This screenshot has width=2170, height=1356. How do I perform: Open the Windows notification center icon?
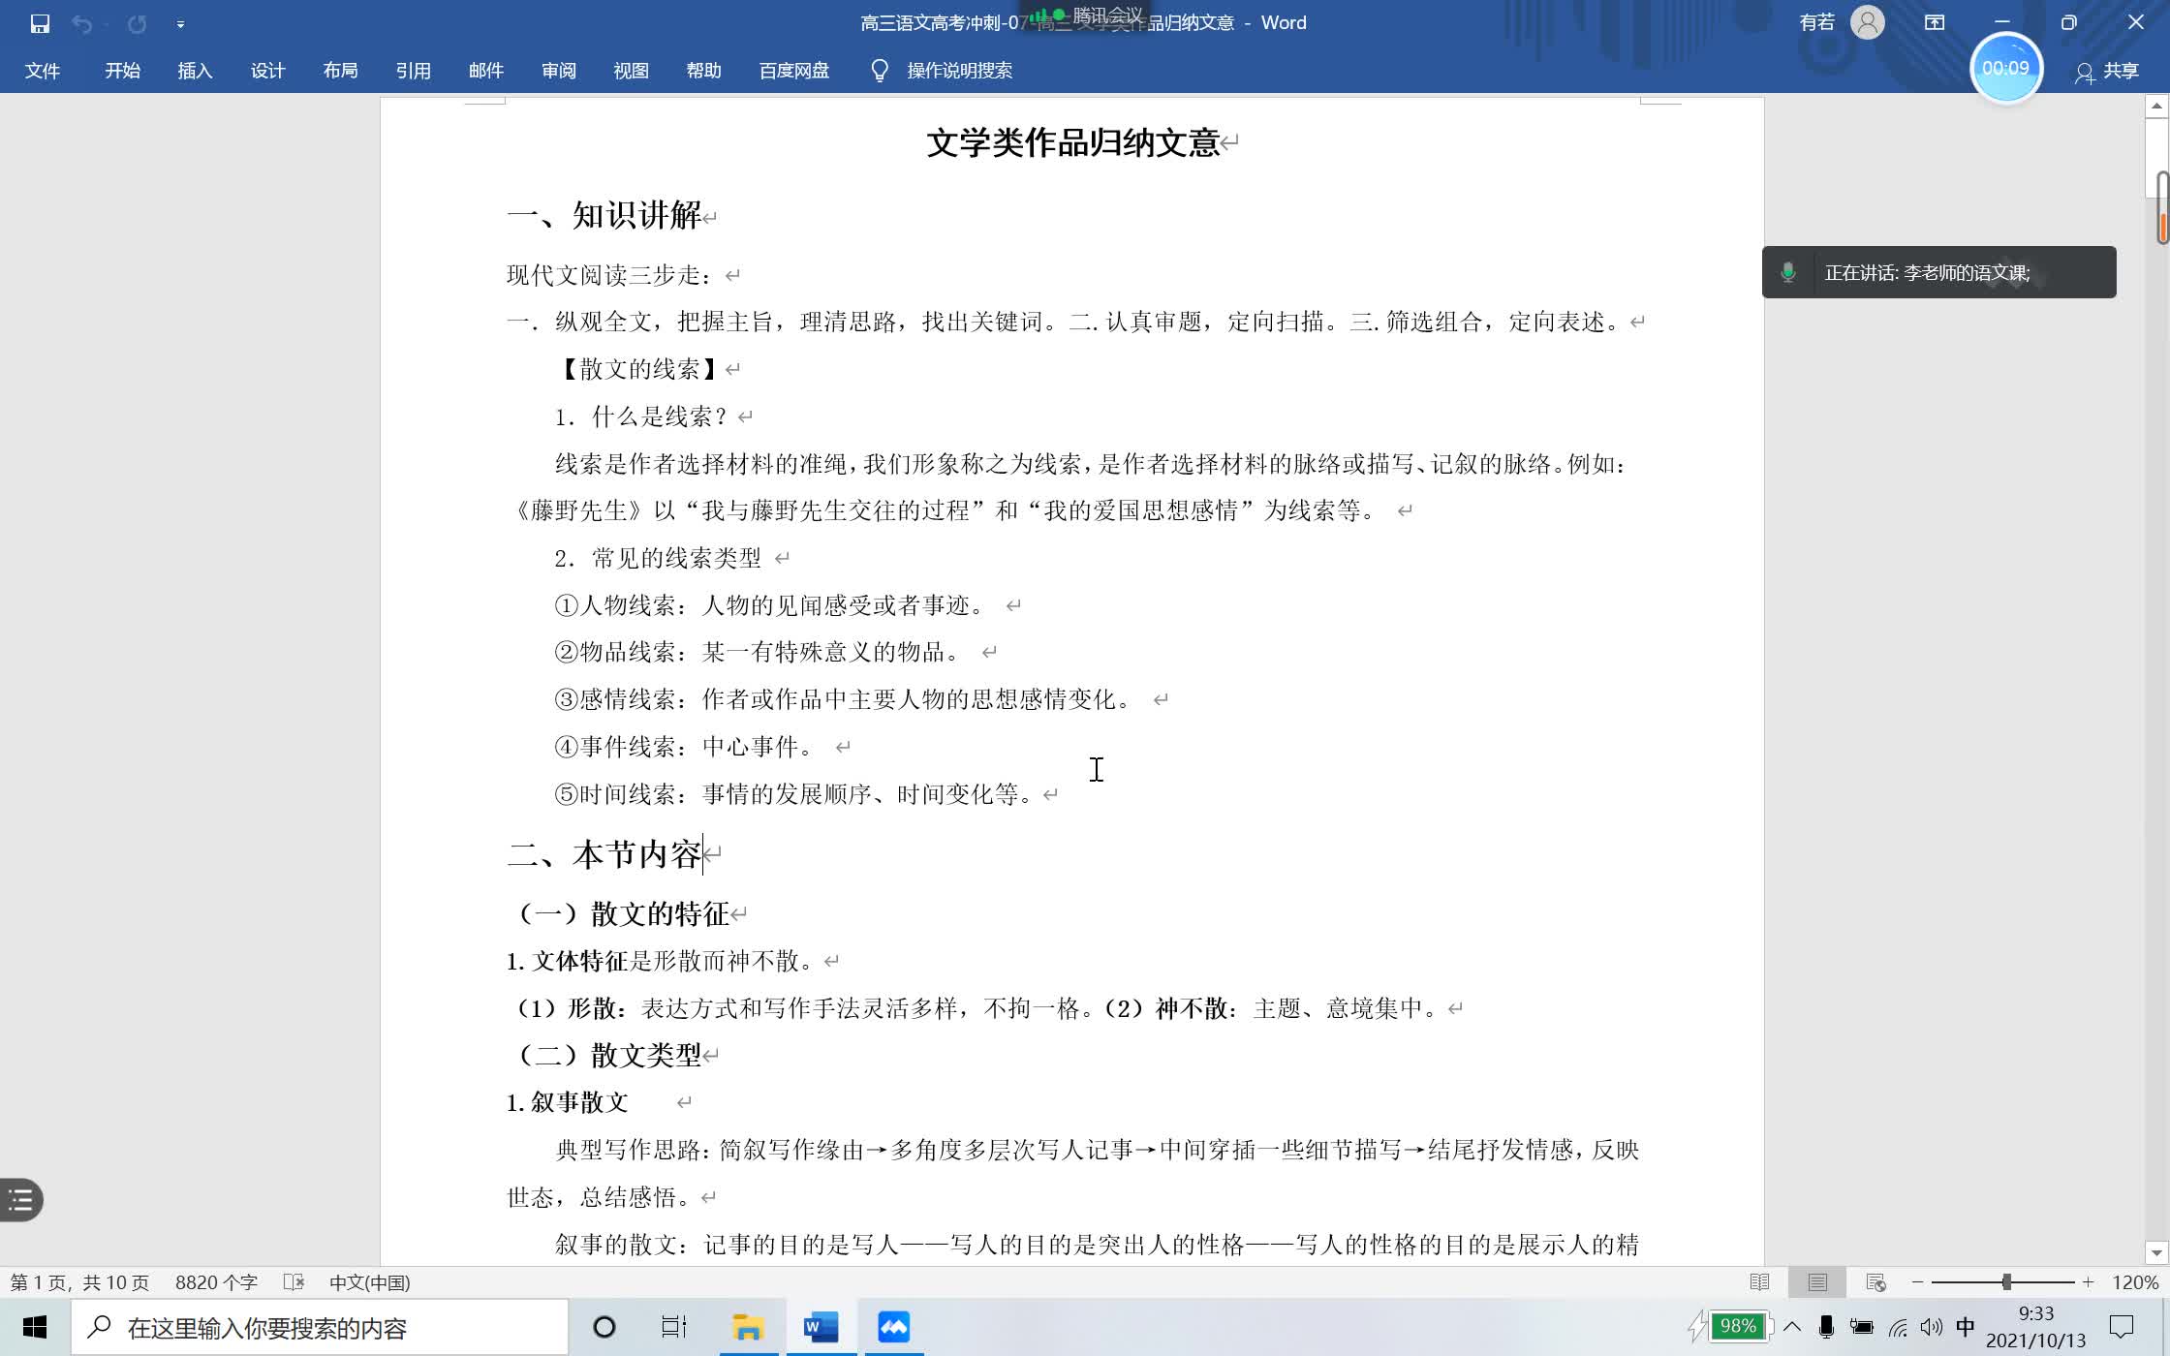pos(2122,1327)
